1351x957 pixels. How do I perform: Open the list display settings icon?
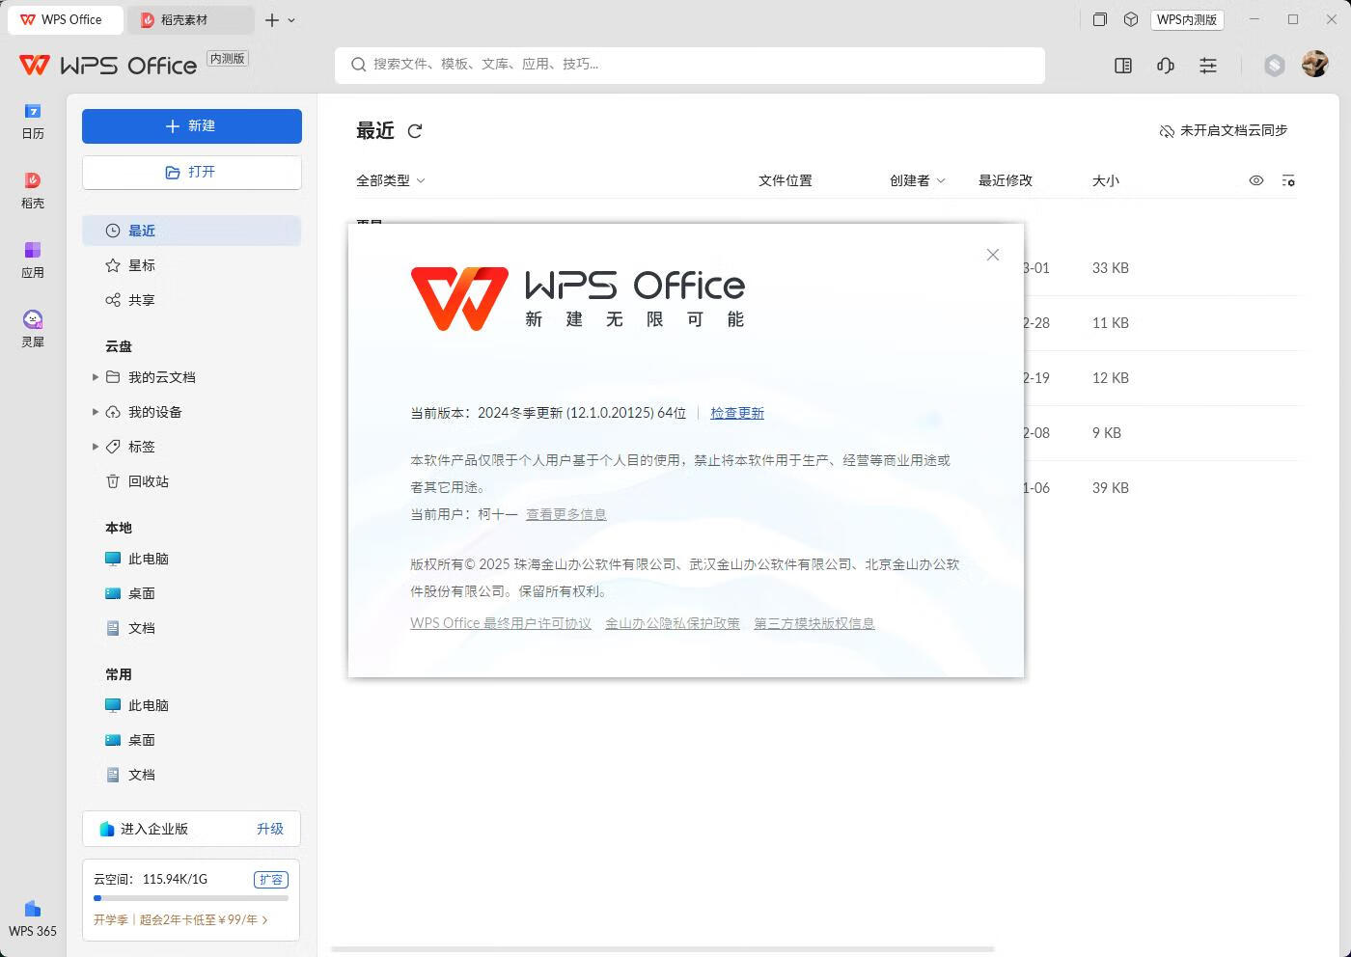[x=1288, y=180]
